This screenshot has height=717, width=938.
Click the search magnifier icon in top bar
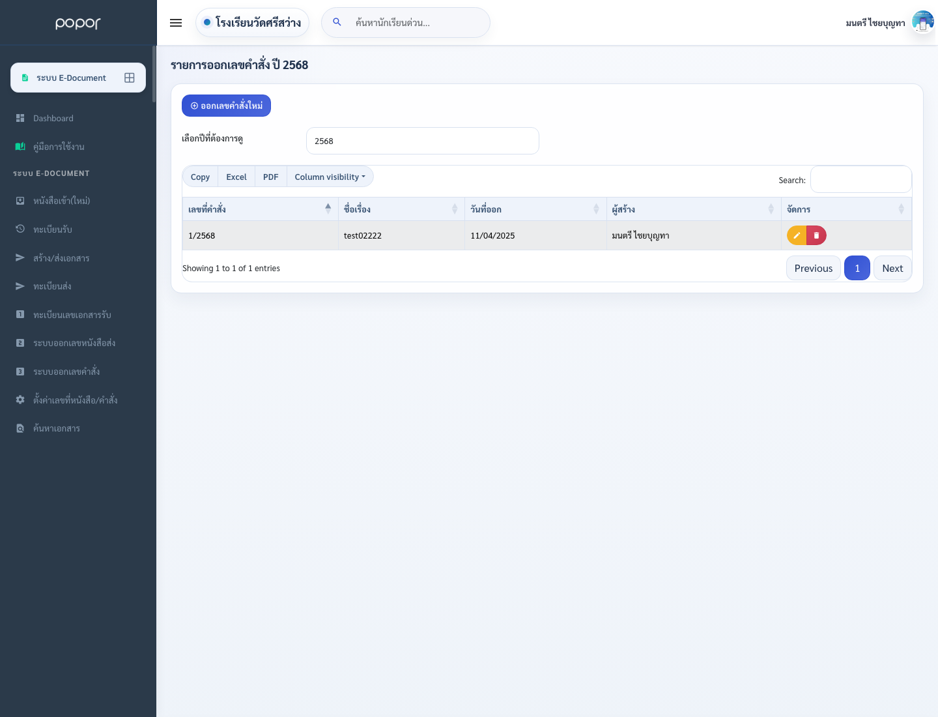click(x=337, y=22)
